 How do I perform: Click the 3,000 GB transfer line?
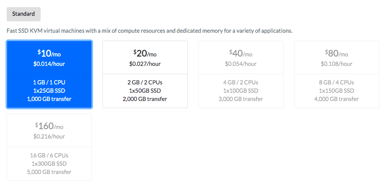click(x=241, y=99)
